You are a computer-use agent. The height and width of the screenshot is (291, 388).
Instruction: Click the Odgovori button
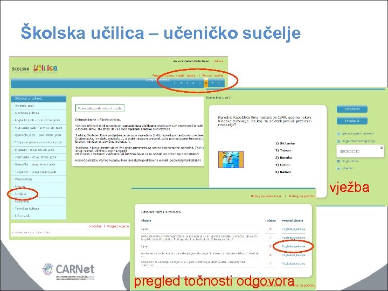pyautogui.click(x=352, y=109)
